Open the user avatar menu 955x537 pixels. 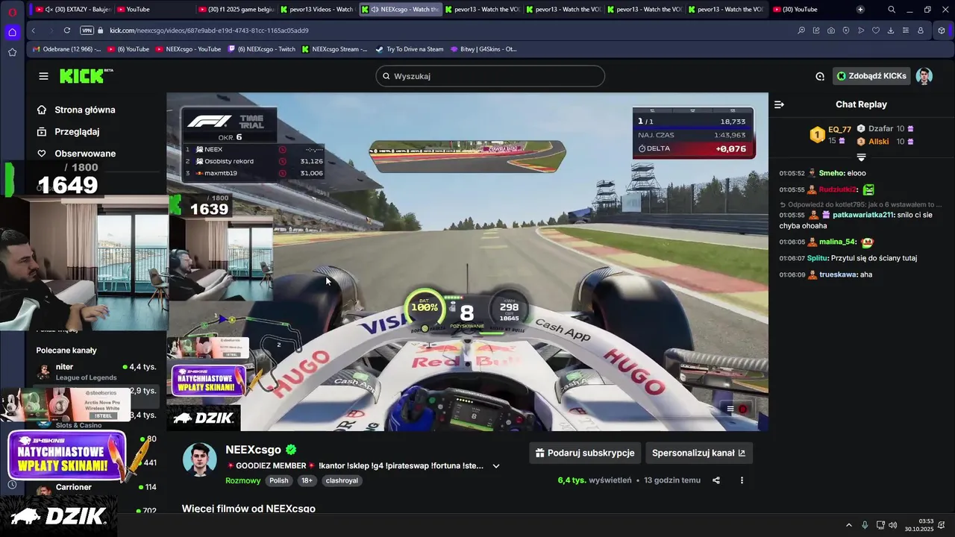coord(924,76)
